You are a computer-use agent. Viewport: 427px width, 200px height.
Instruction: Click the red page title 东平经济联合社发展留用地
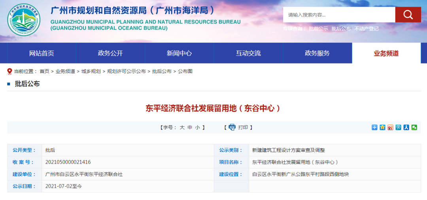coord(213,109)
